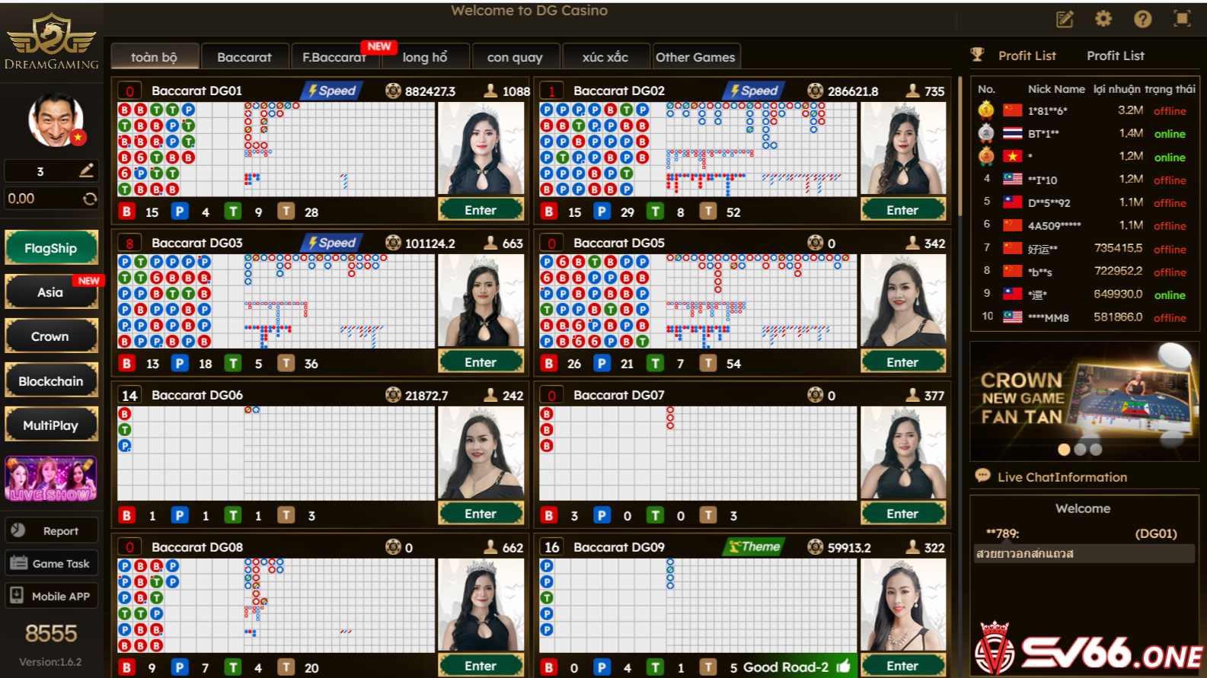Click Speed badge on Baccarat DG03

[x=332, y=243]
